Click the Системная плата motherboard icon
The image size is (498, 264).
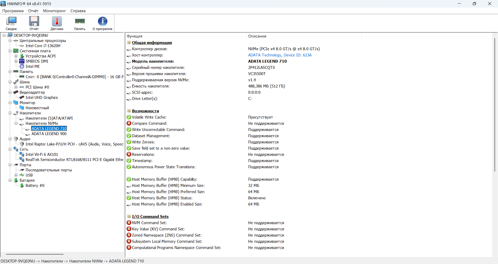pos(16,51)
